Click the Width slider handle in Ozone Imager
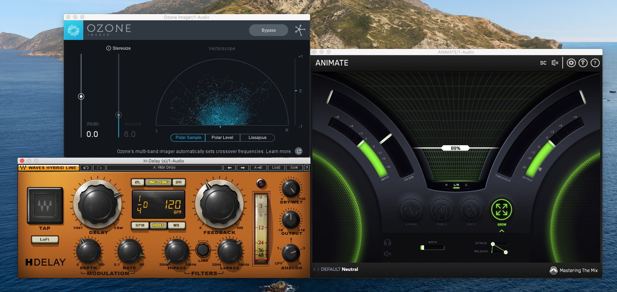617x292 pixels. 81,96
